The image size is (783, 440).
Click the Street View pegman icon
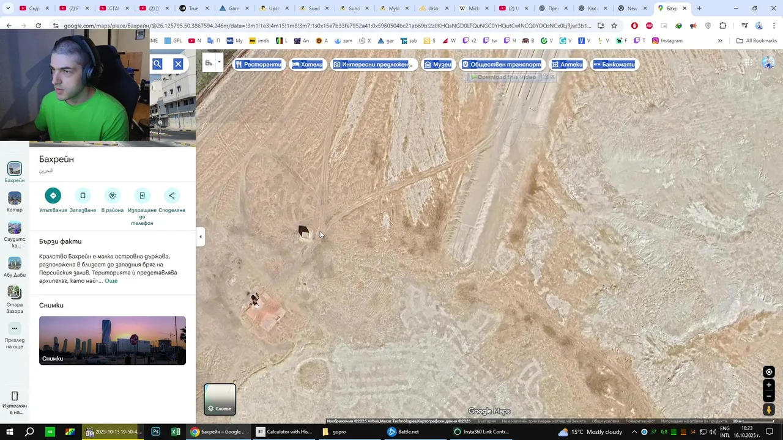(769, 410)
